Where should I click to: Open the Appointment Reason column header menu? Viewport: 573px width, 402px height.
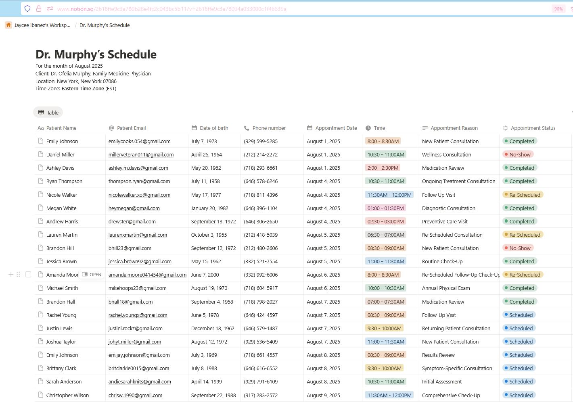pos(459,128)
